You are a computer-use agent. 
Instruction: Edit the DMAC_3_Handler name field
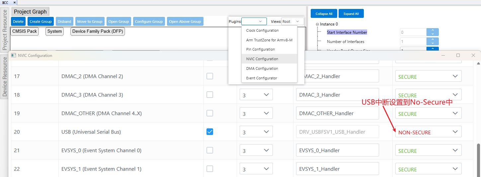[x=337, y=95]
